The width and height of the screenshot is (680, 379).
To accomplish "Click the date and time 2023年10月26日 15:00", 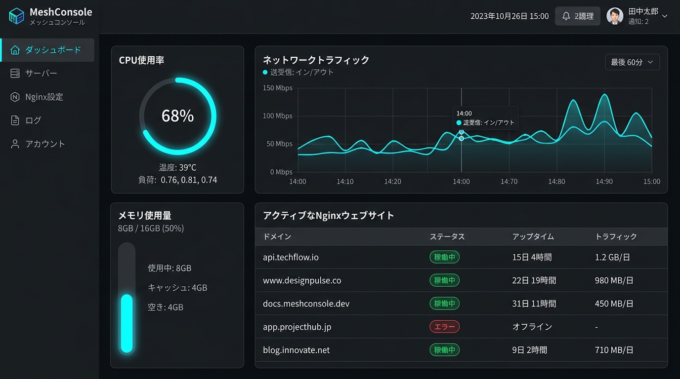I will pos(510,16).
